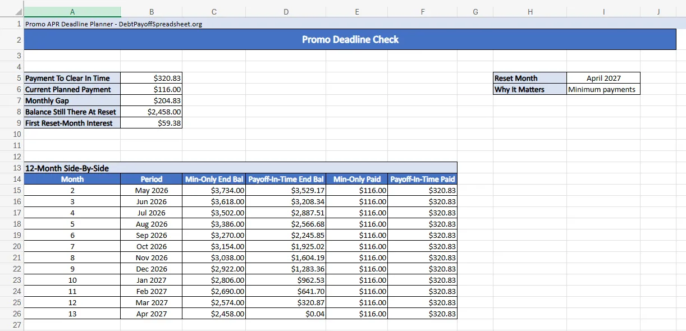Click the Reset Month label
The width and height of the screenshot is (686, 331).
[530, 78]
